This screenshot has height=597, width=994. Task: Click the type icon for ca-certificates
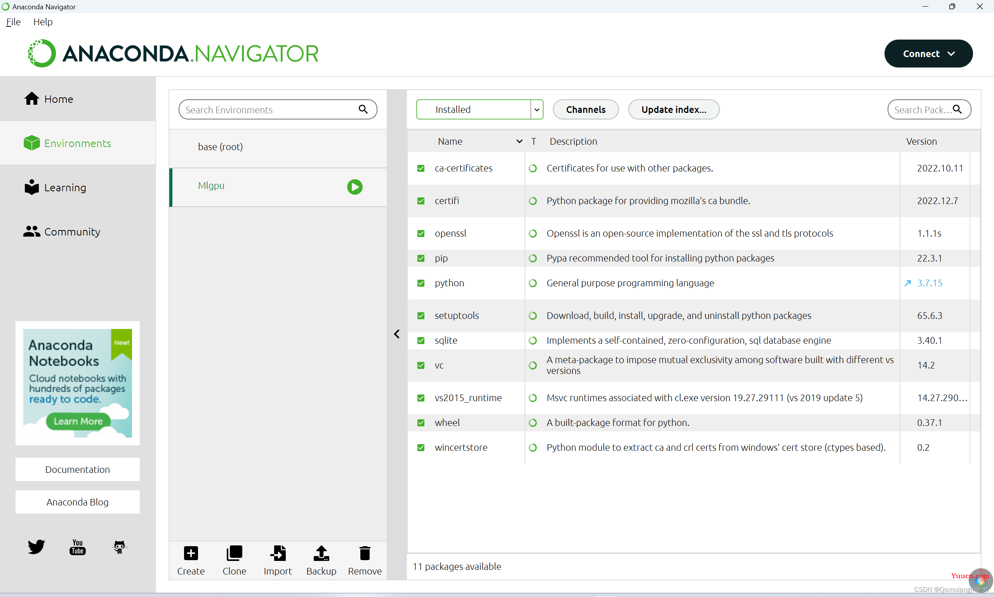533,168
